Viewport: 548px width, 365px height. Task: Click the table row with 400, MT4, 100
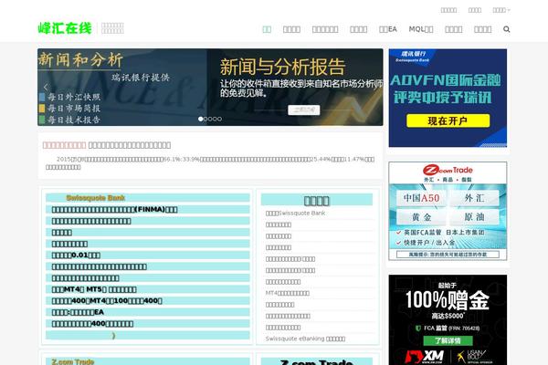pyautogui.click(x=147, y=301)
